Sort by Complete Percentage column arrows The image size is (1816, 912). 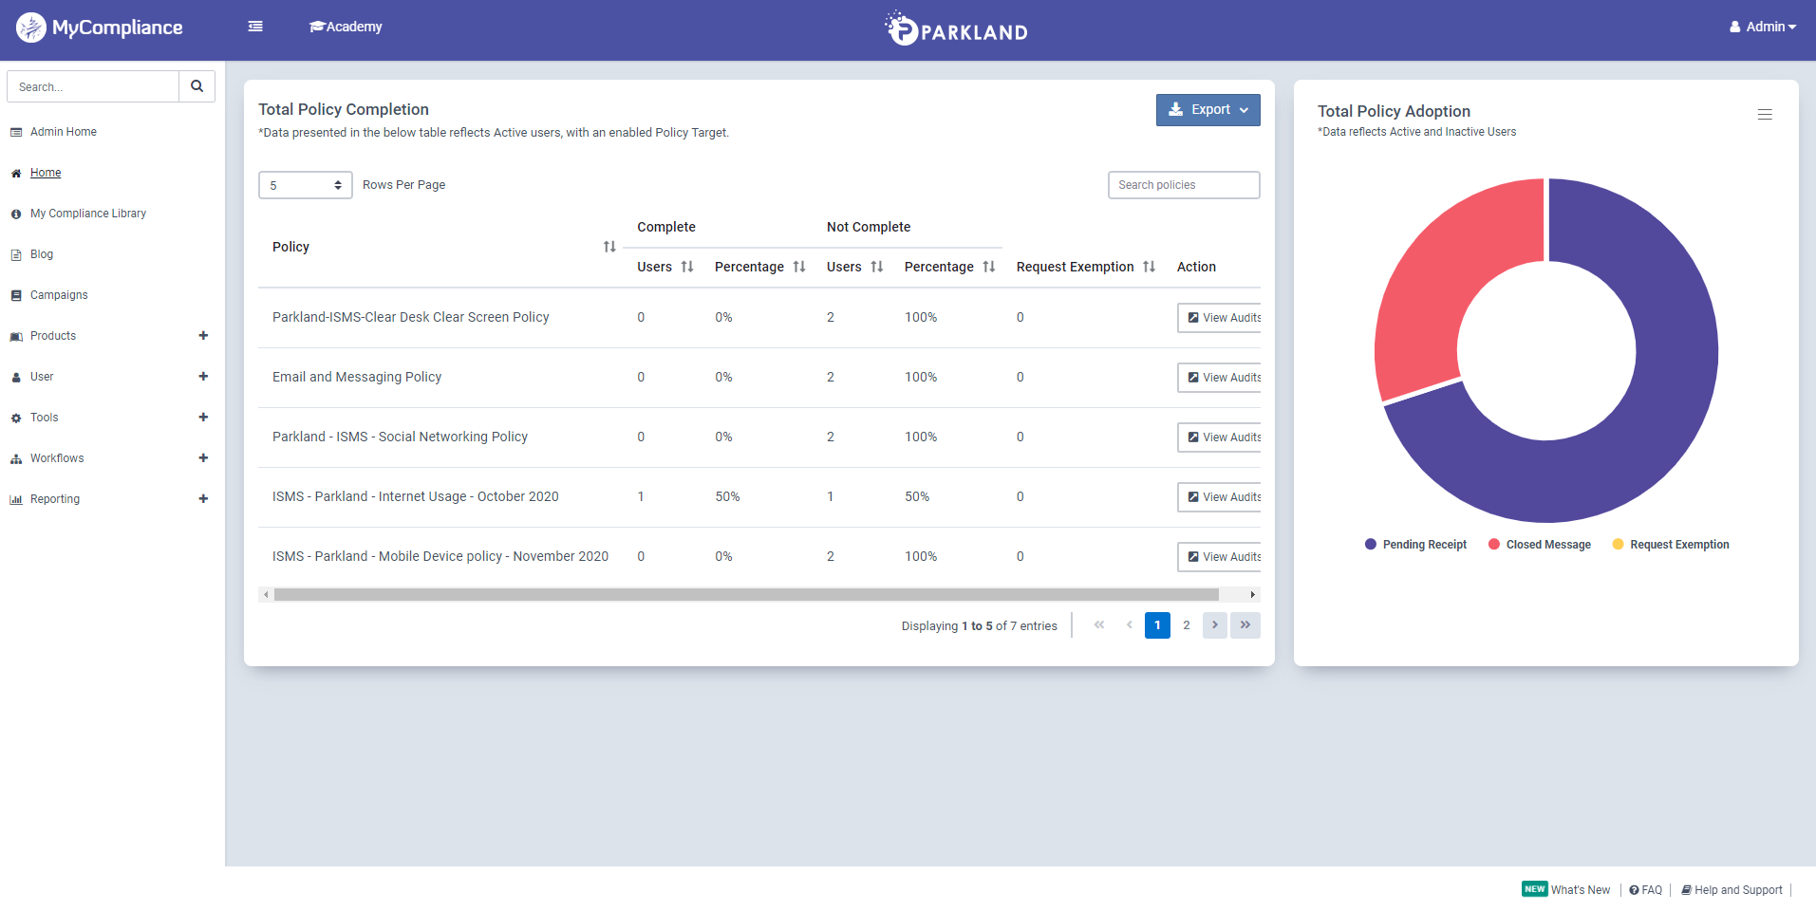click(799, 267)
